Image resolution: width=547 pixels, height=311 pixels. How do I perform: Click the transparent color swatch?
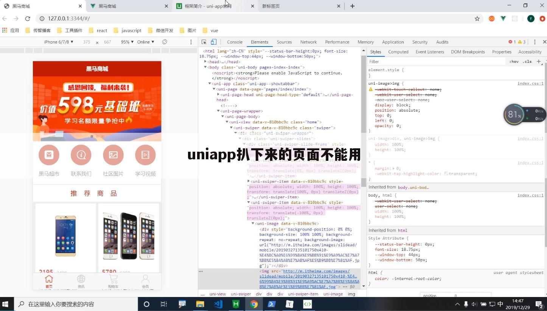tap(446, 174)
